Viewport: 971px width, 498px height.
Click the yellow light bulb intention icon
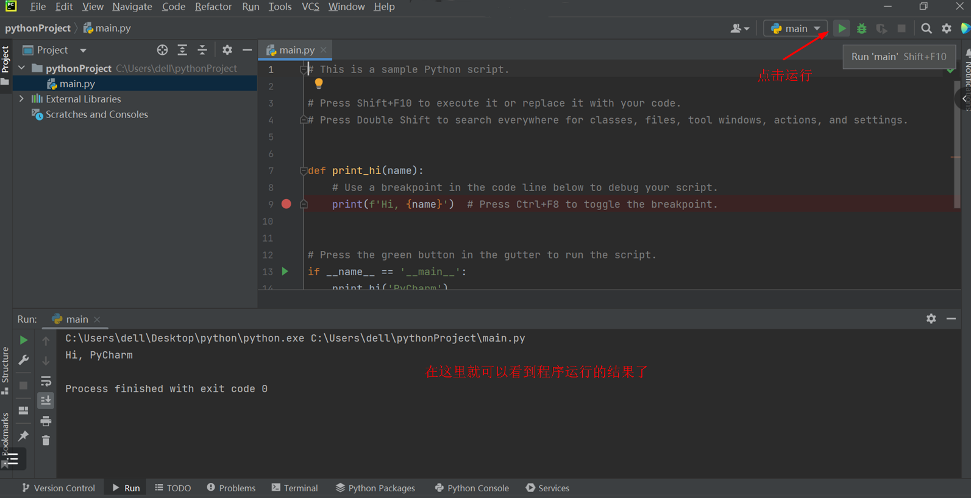tap(318, 83)
